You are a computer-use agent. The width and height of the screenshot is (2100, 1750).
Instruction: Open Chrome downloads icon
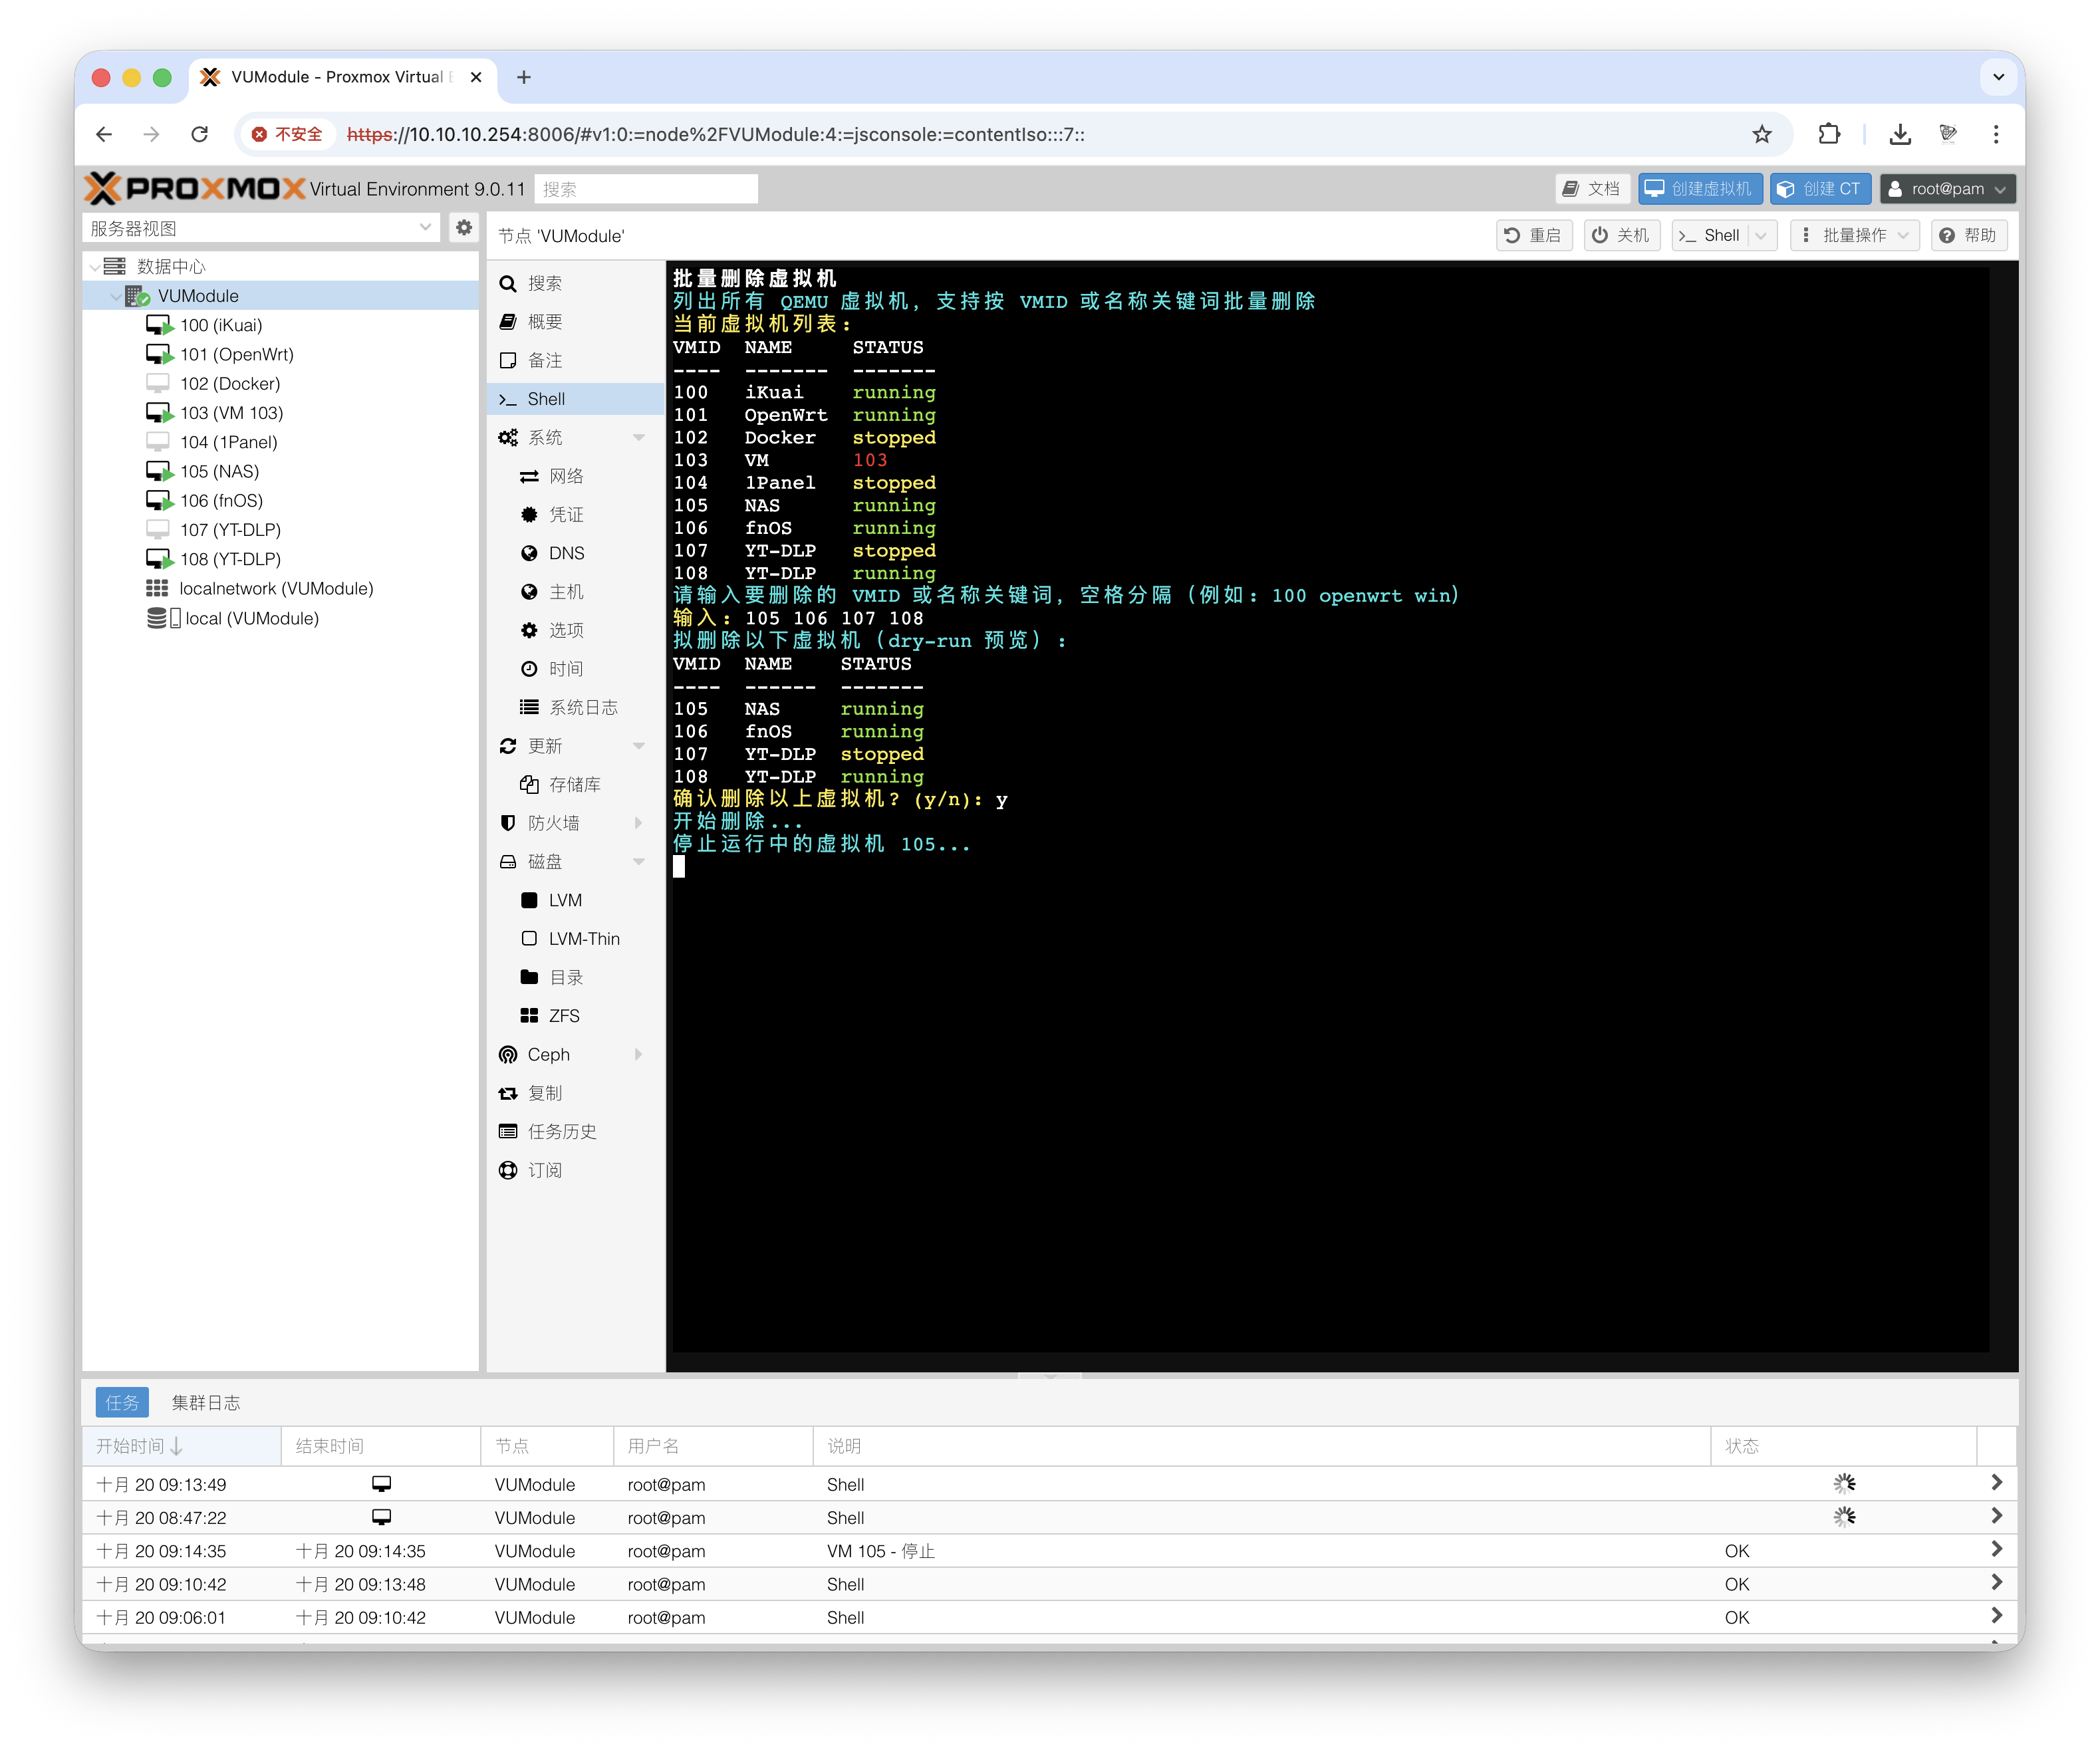click(1900, 134)
